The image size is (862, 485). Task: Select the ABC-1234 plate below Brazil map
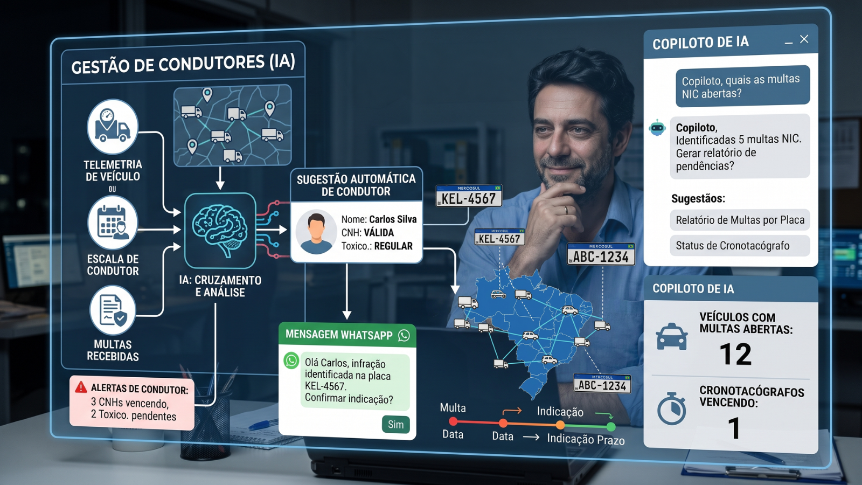(x=602, y=384)
